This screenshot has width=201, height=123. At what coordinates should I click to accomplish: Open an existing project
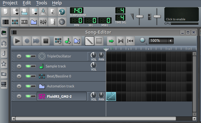[24, 12]
